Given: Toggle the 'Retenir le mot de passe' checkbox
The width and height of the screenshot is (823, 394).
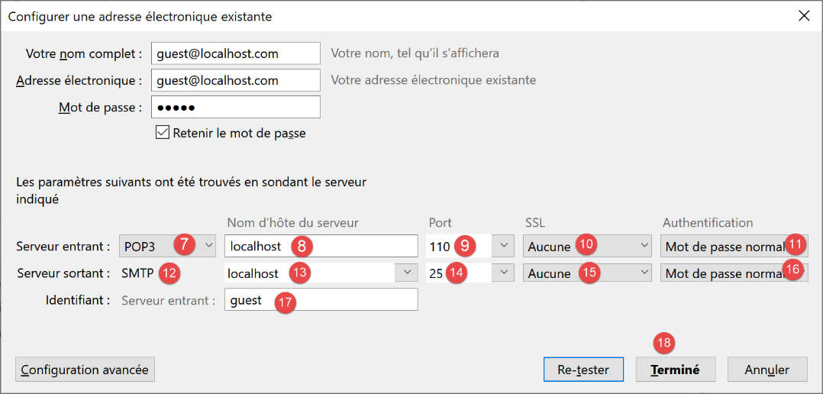Looking at the screenshot, I should point(162,132).
